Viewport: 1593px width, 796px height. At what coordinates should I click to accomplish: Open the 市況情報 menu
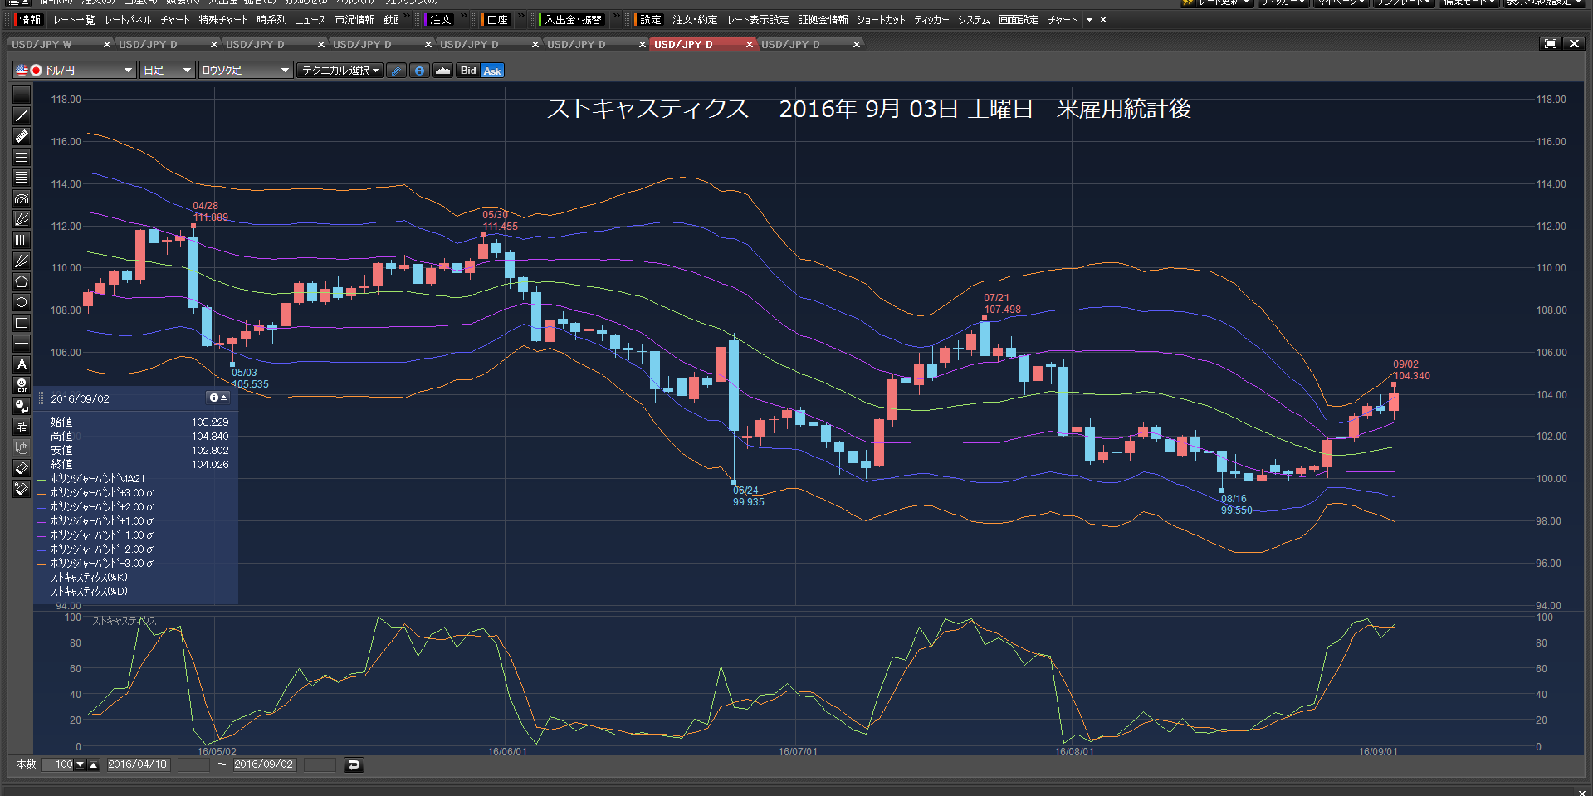[x=354, y=20]
